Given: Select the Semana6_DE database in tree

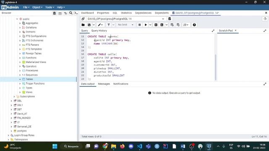Looking at the screenshot, I should [24, 127].
